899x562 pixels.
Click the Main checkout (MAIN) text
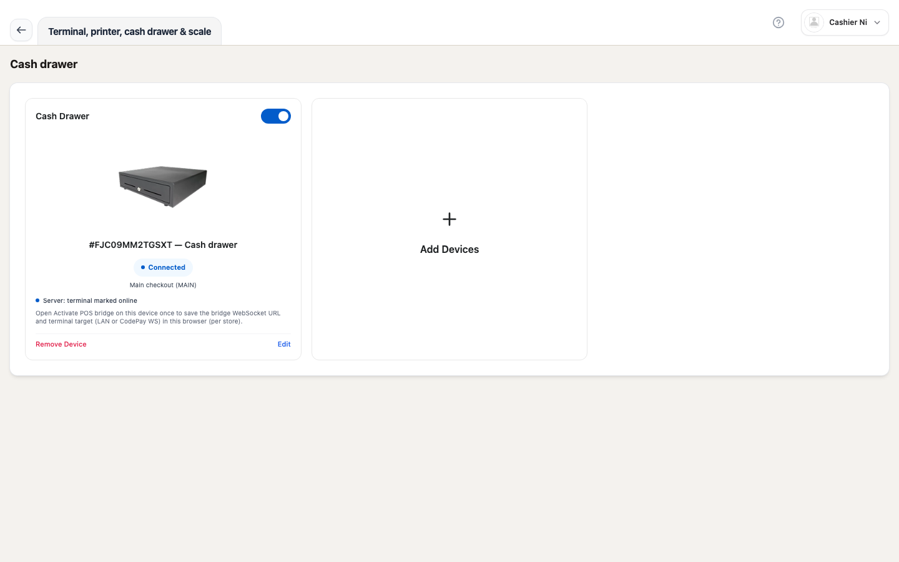point(163,285)
